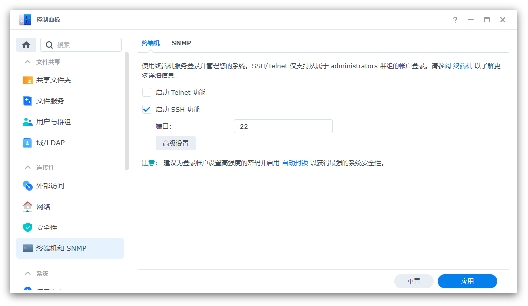This screenshot has height=306, width=528.
Task: Select the 共享文件夹 sidebar label
Action: point(54,80)
